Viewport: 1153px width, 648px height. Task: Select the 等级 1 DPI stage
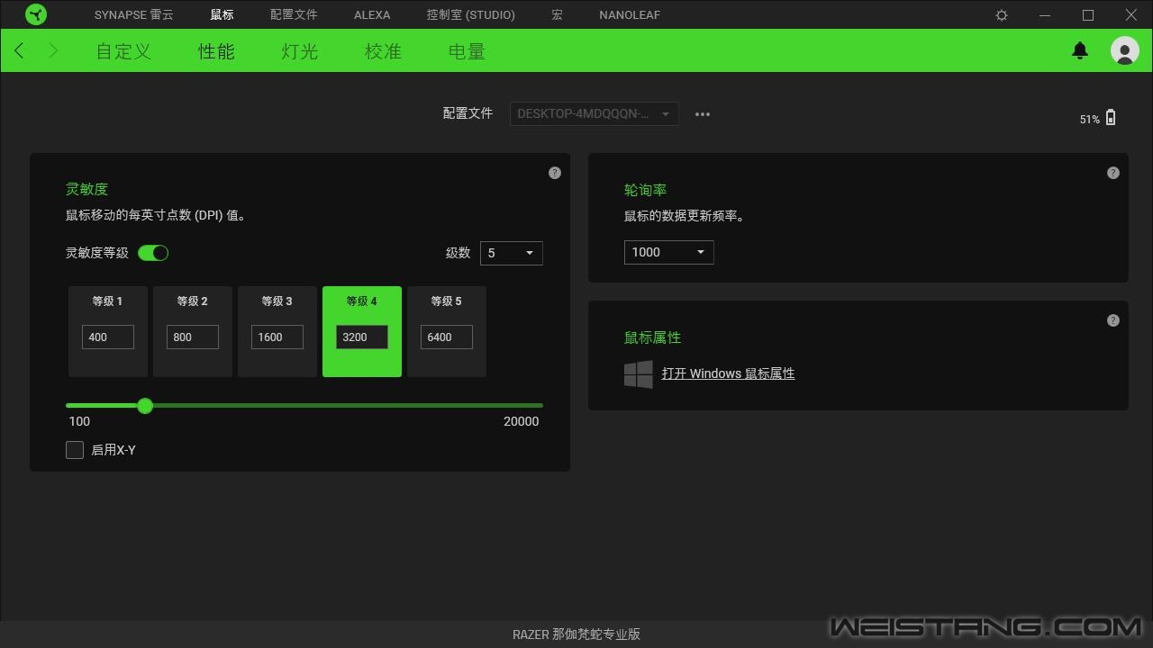(x=108, y=331)
